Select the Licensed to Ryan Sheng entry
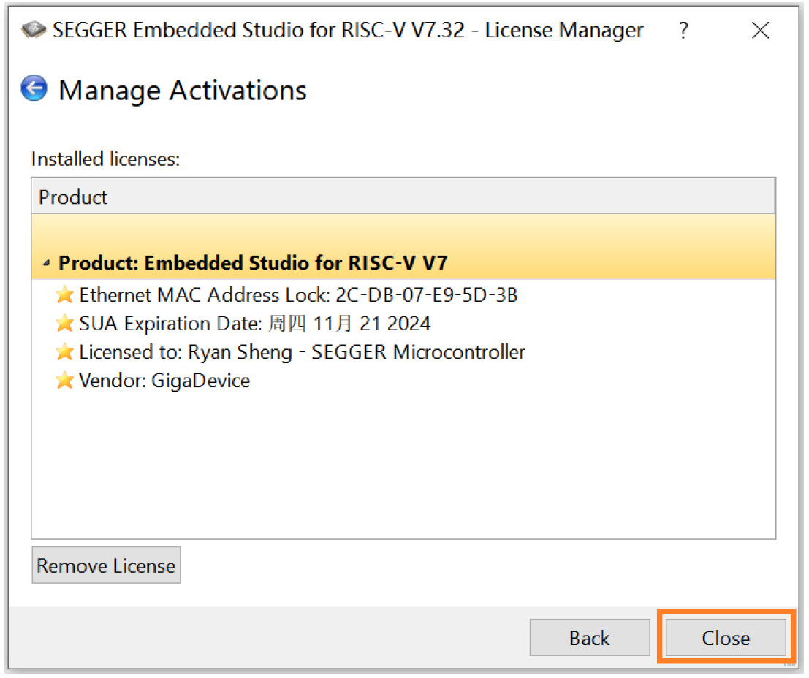The width and height of the screenshot is (809, 678). point(302,352)
